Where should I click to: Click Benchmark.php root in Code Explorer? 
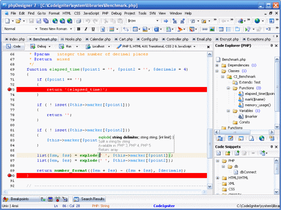click(x=234, y=59)
